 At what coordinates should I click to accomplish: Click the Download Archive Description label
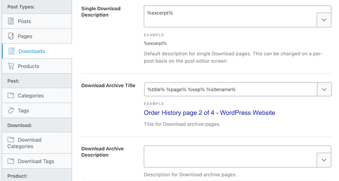pos(103,152)
